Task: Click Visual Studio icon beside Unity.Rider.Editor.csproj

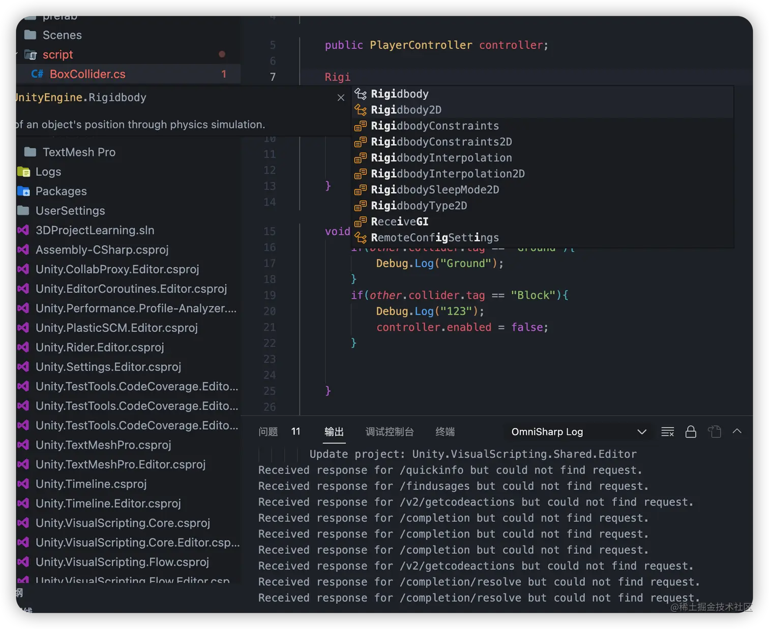Action: click(x=23, y=347)
